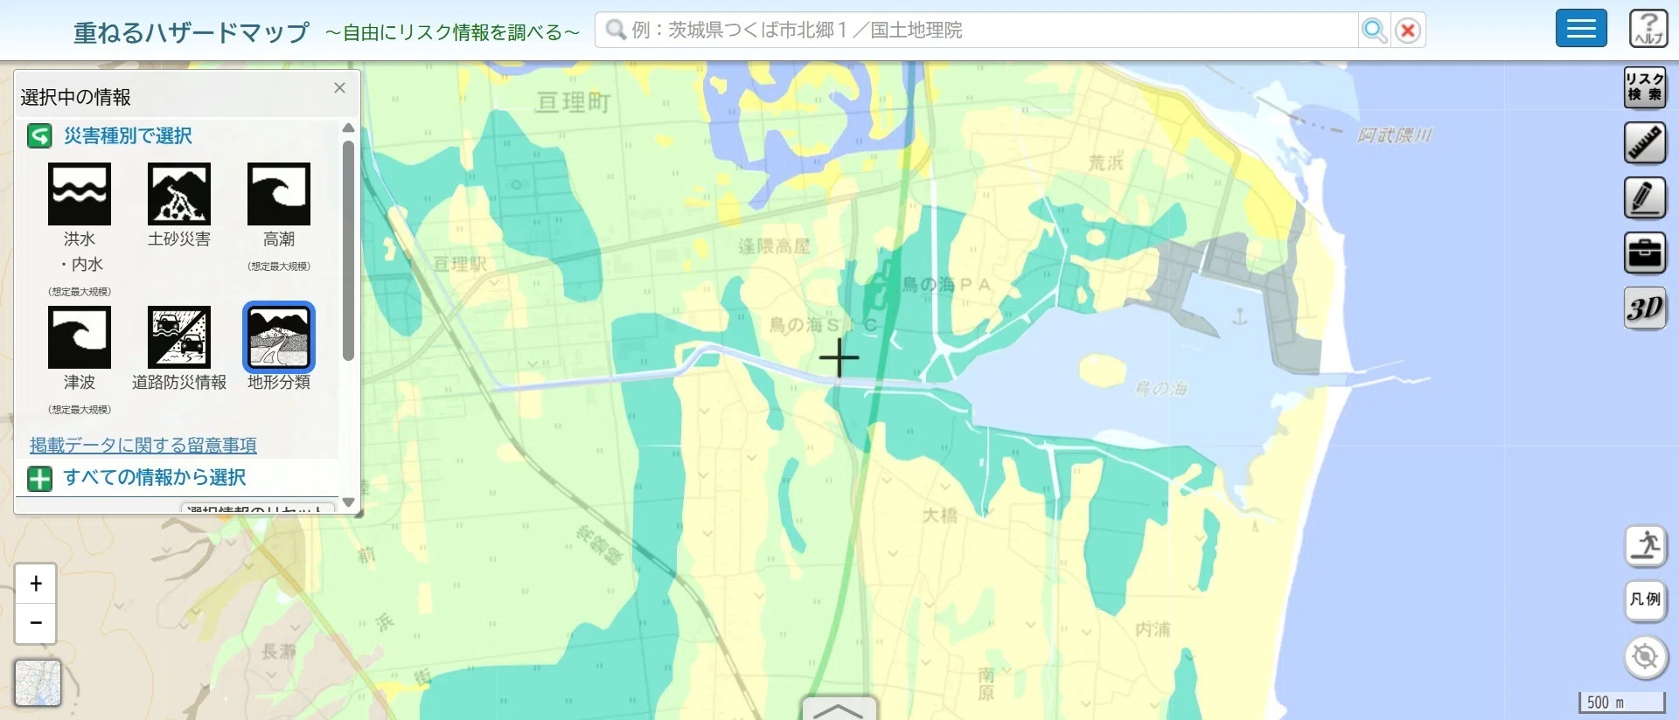Expand the bottom panel chevron

click(x=839, y=709)
